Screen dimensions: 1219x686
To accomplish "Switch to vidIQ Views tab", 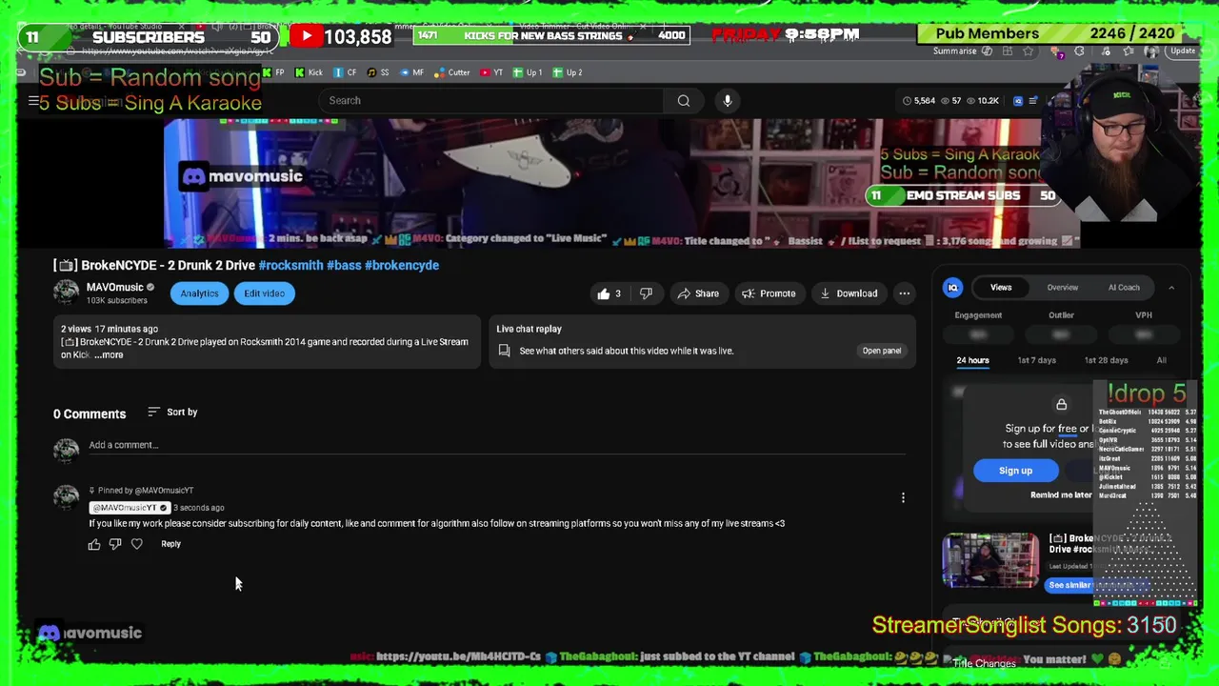I will click(1001, 287).
